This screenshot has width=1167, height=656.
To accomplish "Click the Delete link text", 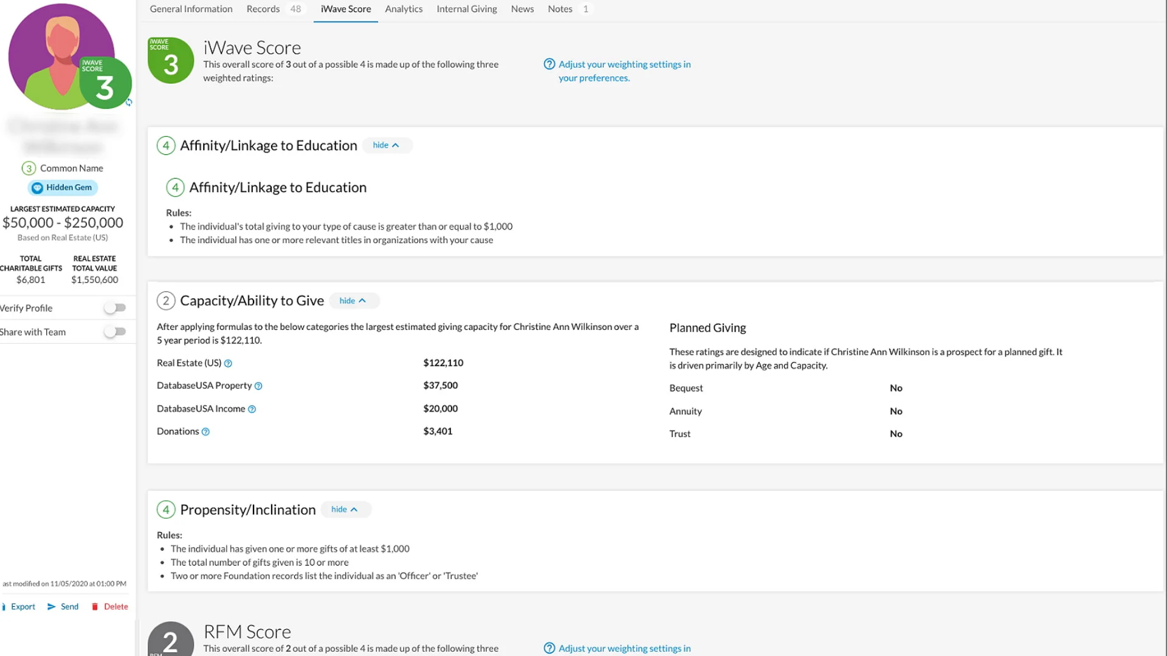I will coord(116,607).
